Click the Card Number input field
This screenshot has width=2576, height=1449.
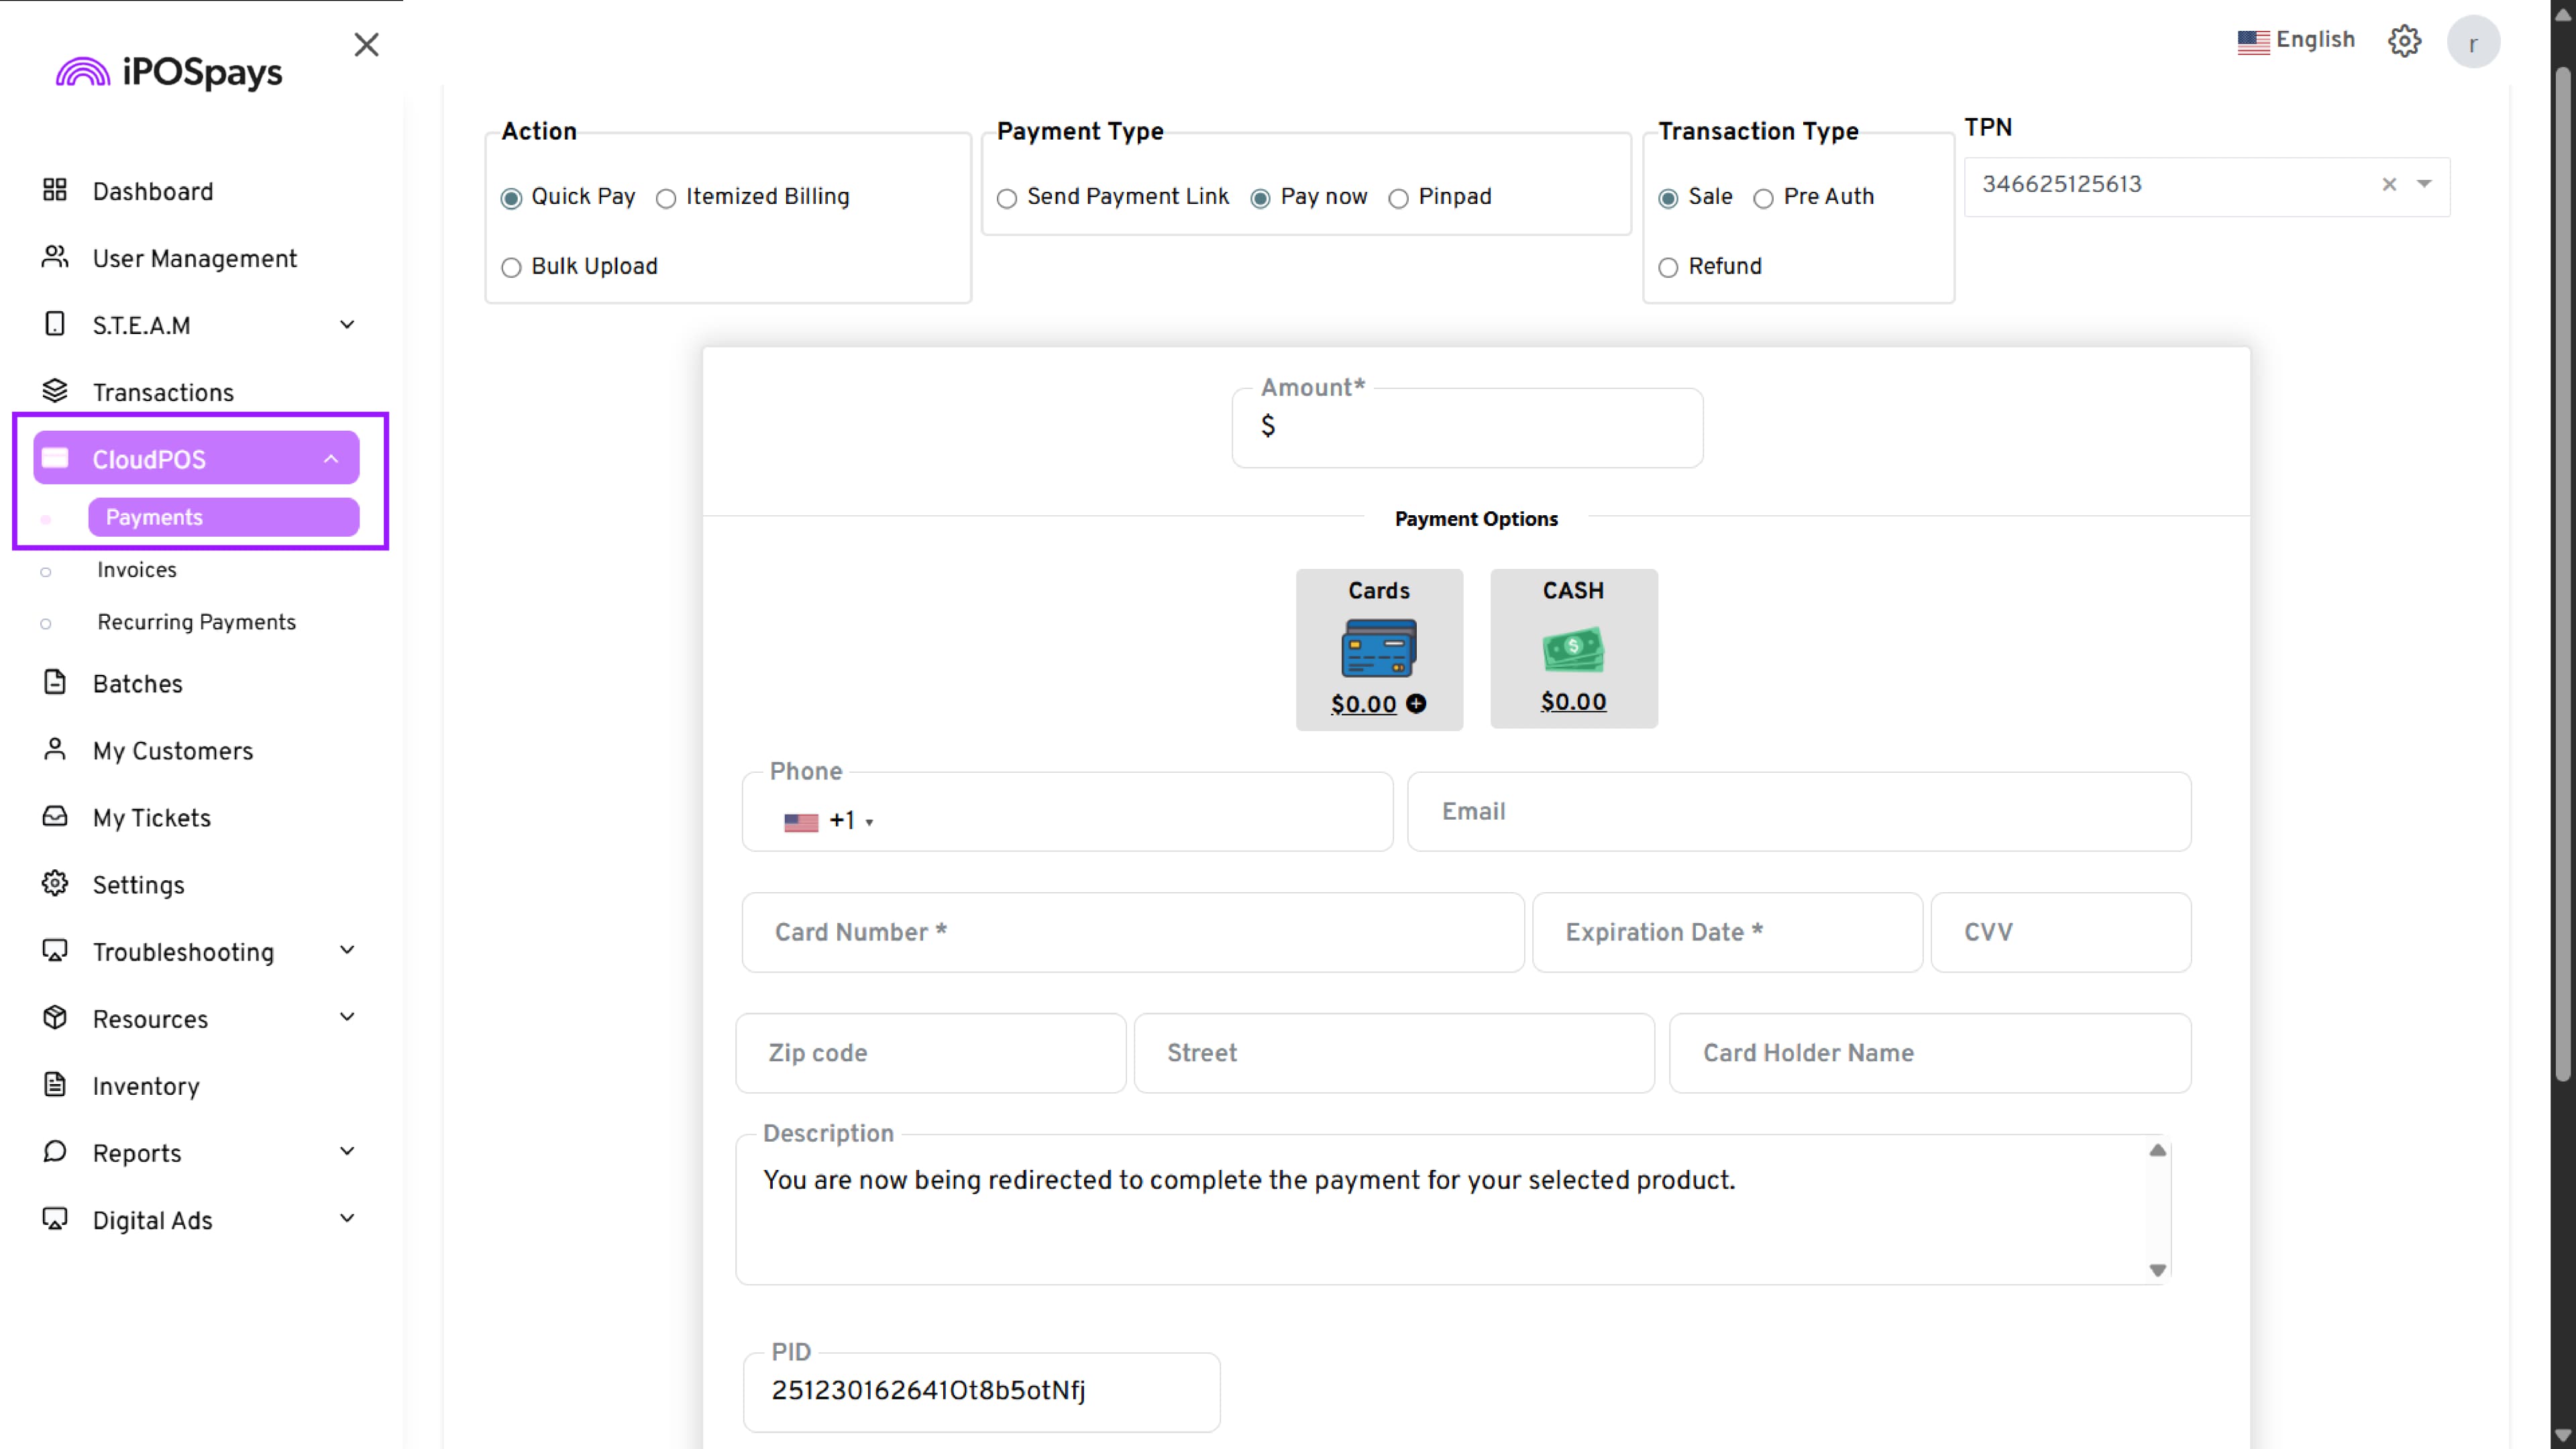1132,932
